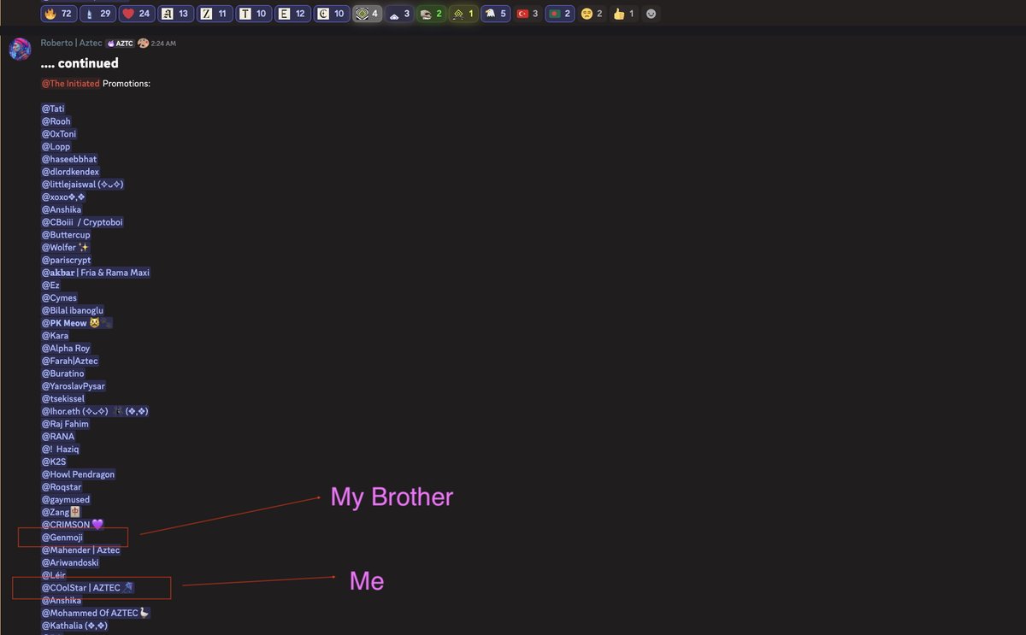Open the @K2S user mention
Image resolution: width=1026 pixels, height=635 pixels.
point(54,462)
